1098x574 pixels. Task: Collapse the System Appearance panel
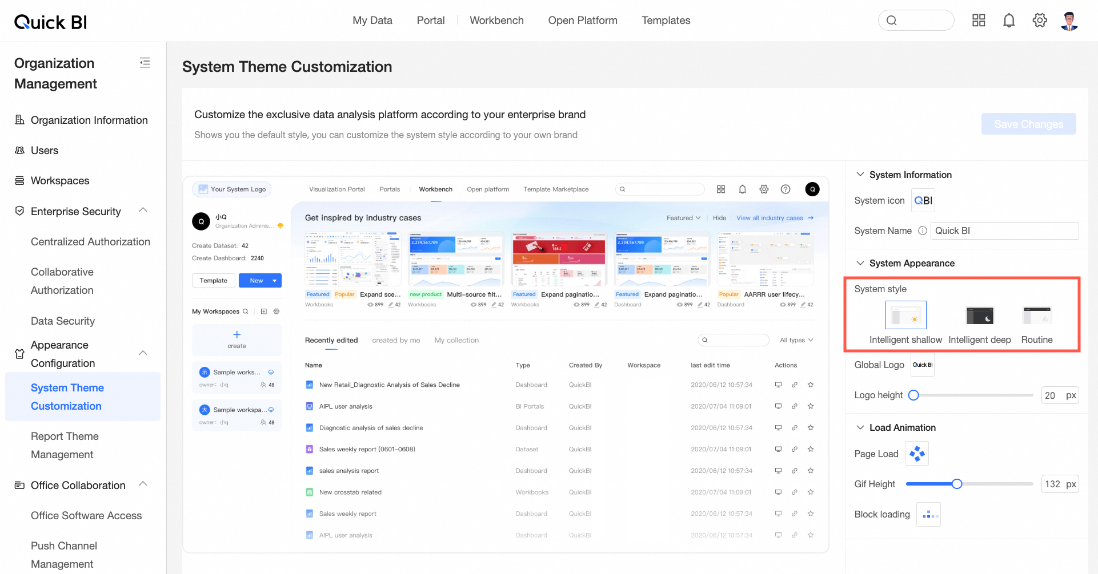coord(860,263)
